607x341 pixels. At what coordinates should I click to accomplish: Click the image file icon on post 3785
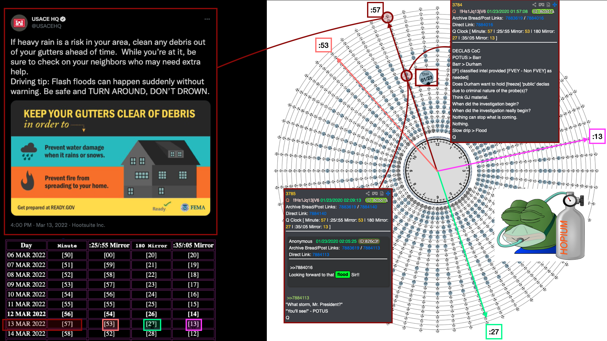coord(382,194)
